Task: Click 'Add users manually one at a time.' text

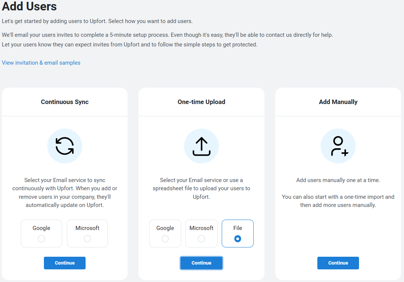Action: 338,180
